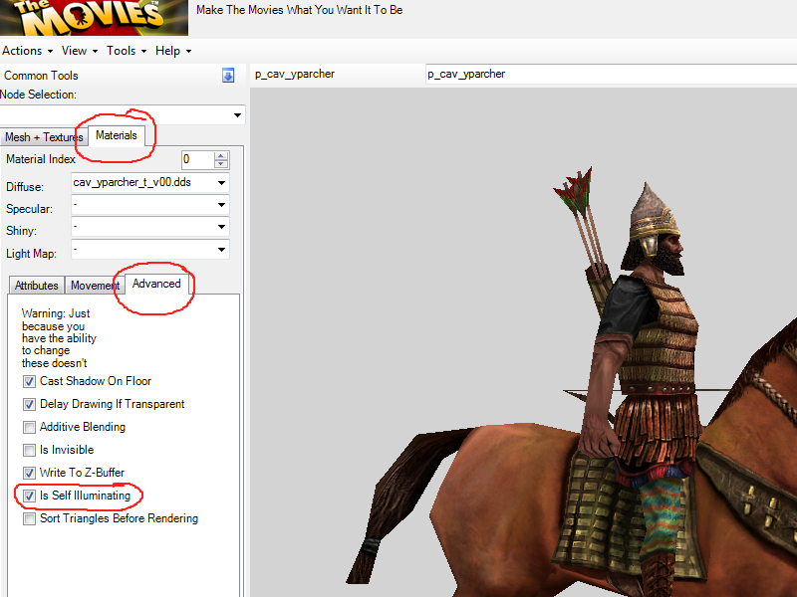Switch to the Attributes tab
The height and width of the screenshot is (597, 797).
(x=37, y=286)
